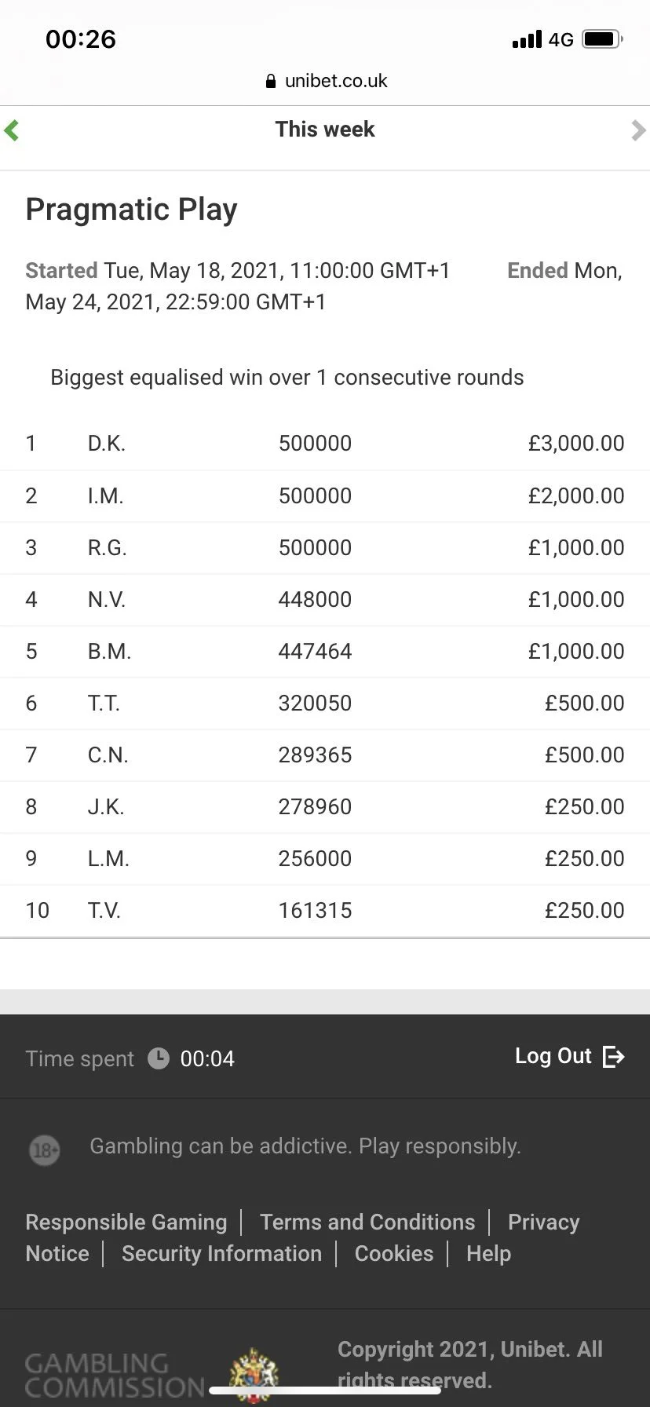Tap the padlock icon beside unibet.co.uk
The width and height of the screenshot is (650, 1407).
click(271, 81)
